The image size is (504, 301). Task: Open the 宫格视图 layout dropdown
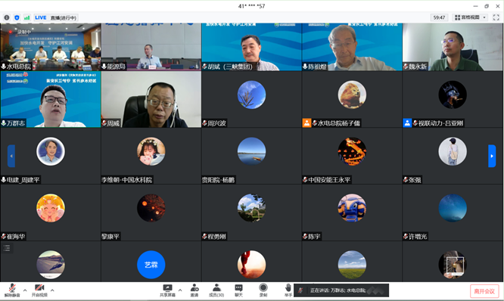coord(470,17)
